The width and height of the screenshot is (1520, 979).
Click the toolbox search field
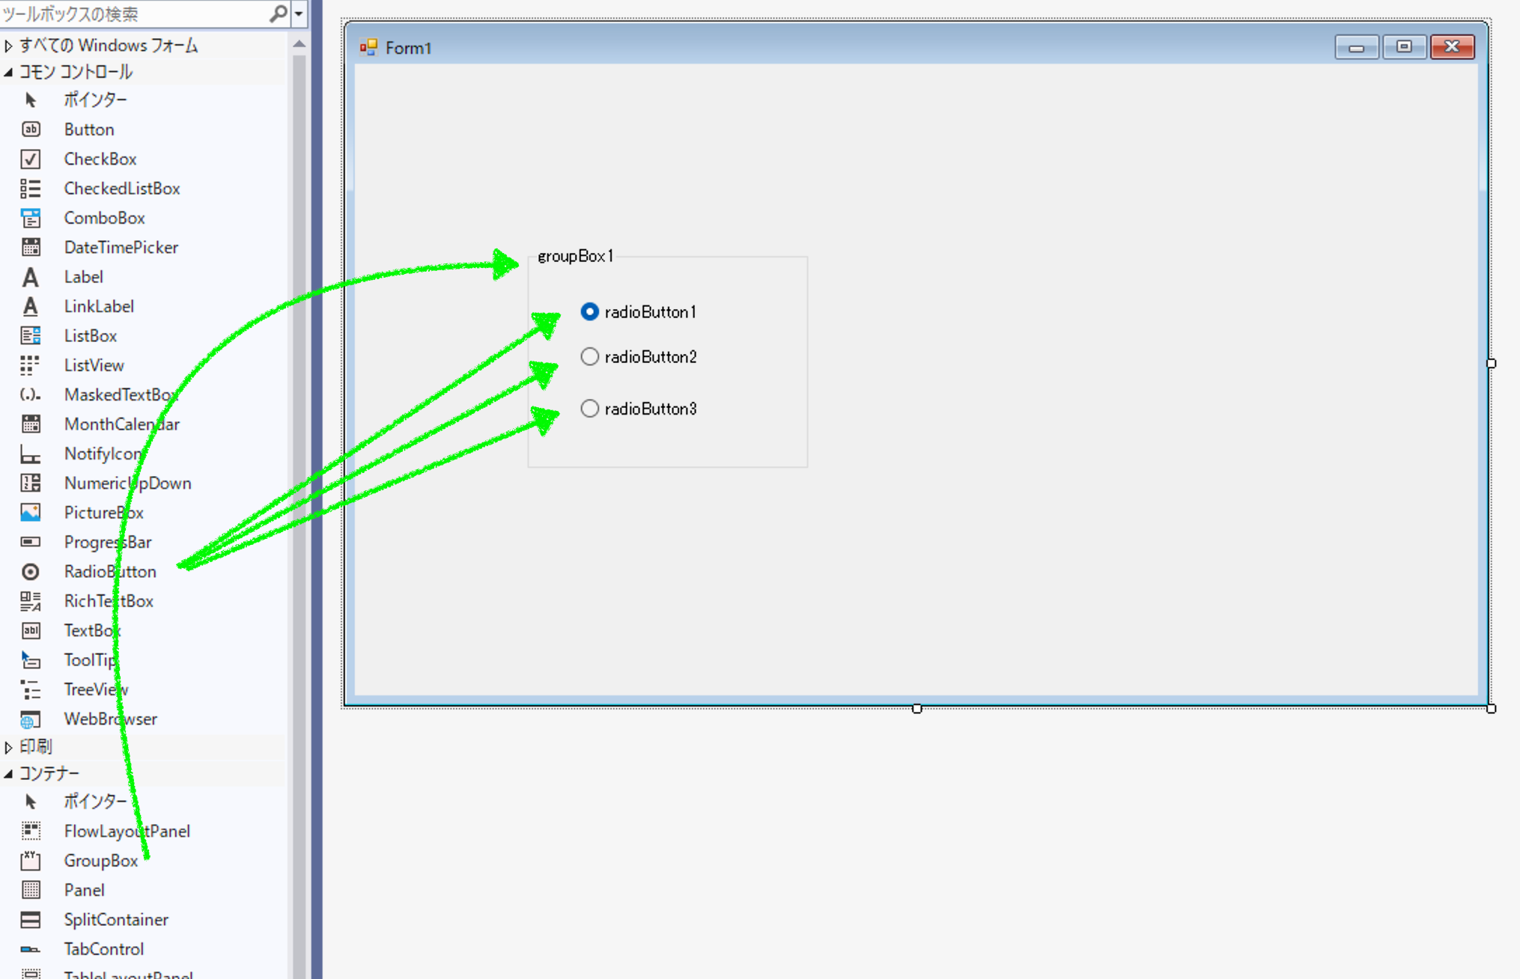[x=135, y=13]
